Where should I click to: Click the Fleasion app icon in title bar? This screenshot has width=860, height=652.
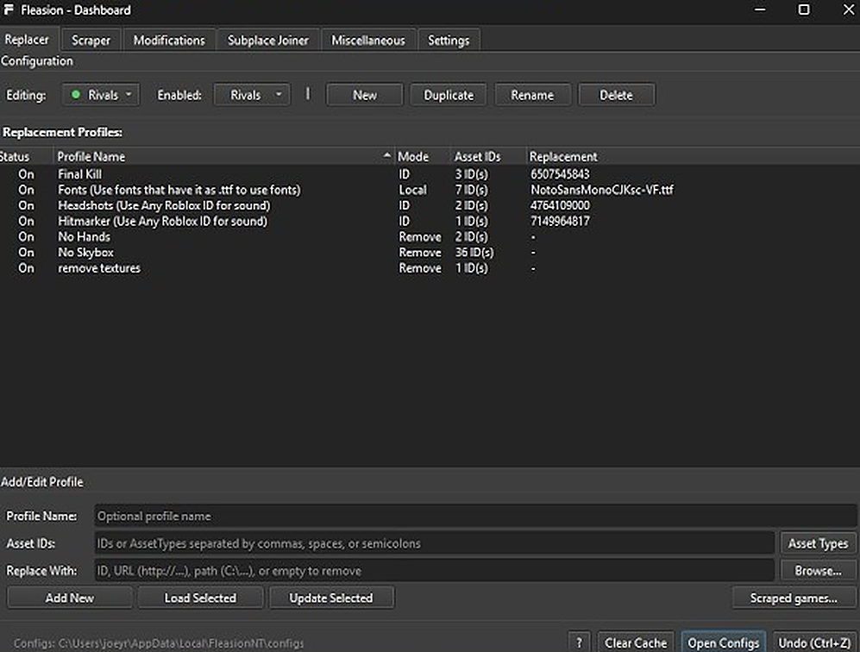coord(9,9)
